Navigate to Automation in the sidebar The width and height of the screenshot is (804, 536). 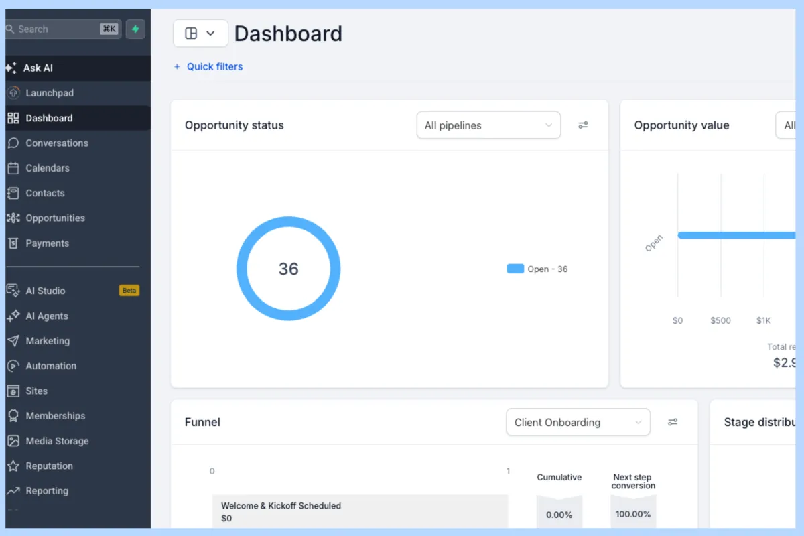point(78,366)
